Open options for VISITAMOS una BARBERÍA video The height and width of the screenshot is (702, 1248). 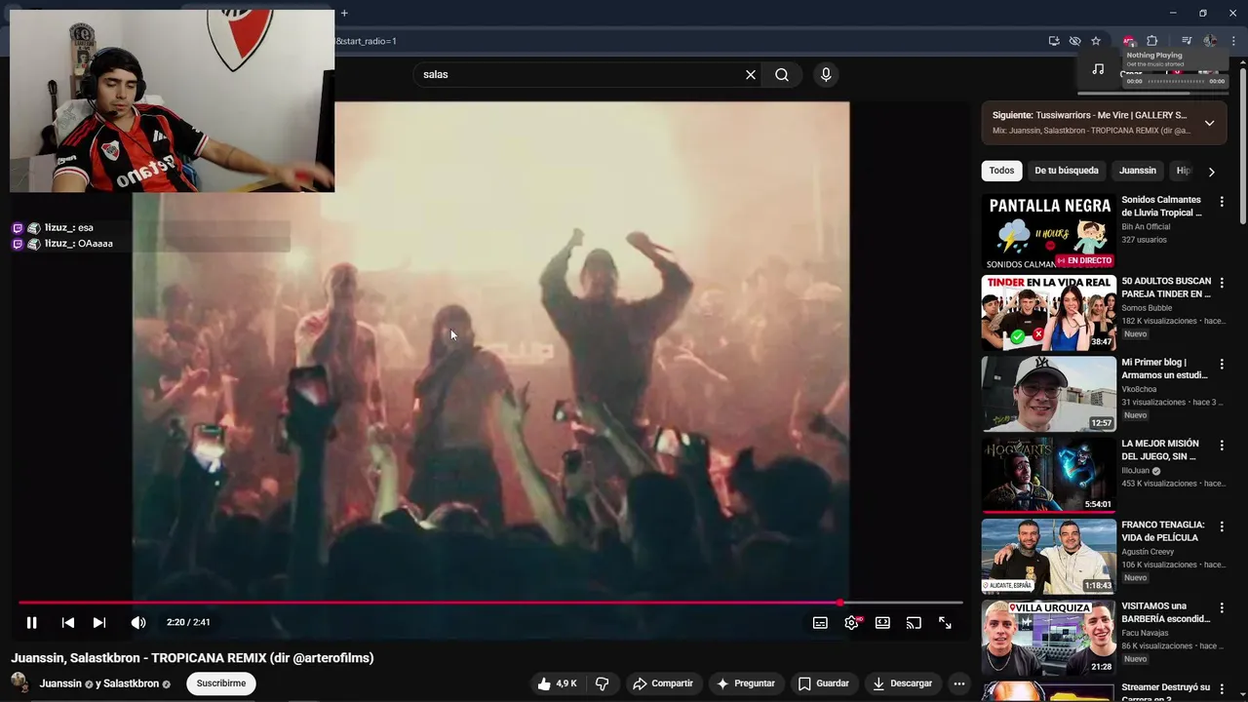(1222, 607)
